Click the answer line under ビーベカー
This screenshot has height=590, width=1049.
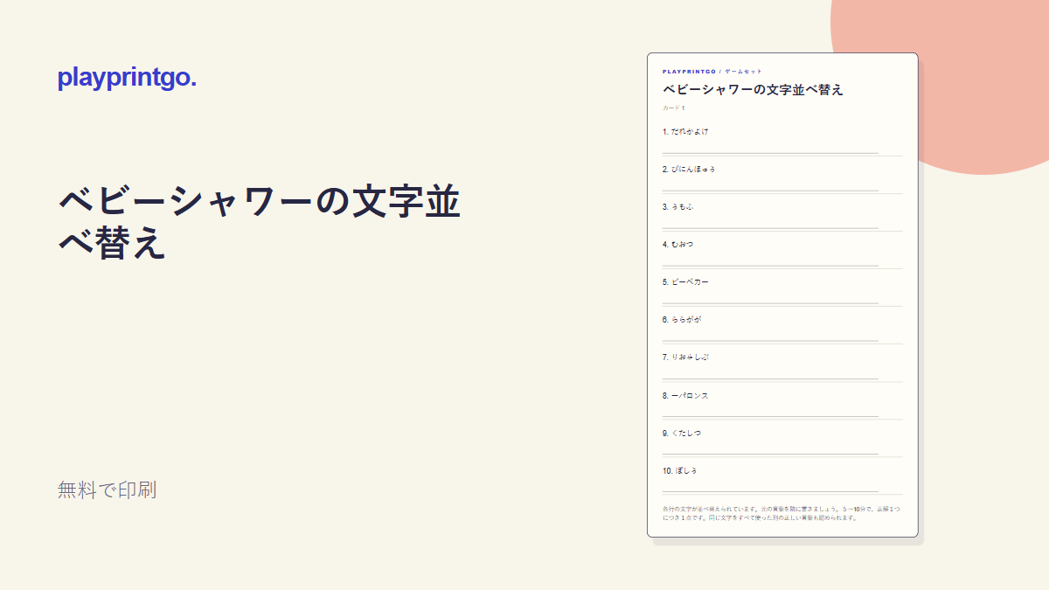[770, 303]
